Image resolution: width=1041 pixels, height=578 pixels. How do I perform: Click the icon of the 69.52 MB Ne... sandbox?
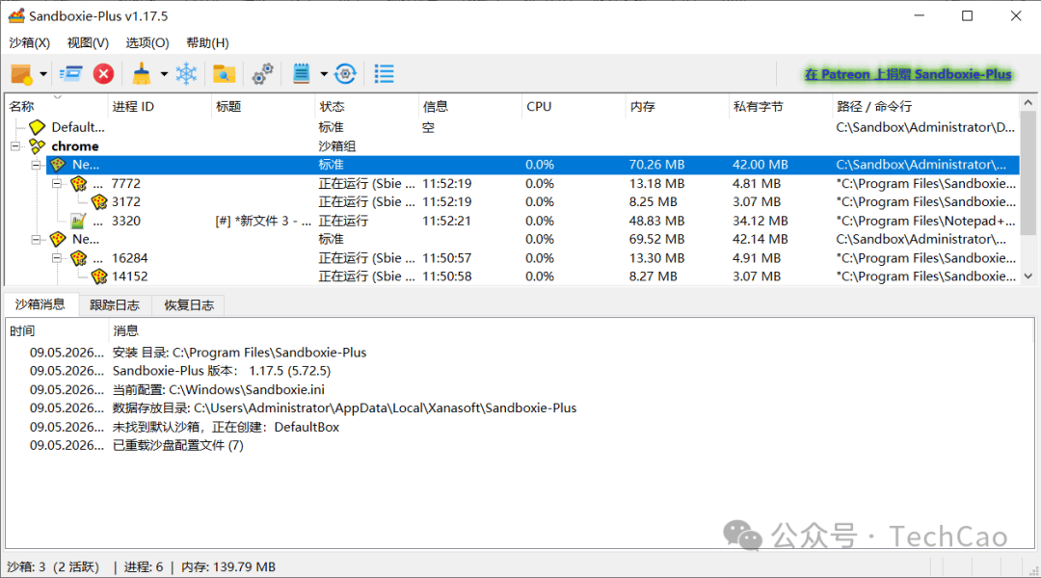[x=58, y=239]
